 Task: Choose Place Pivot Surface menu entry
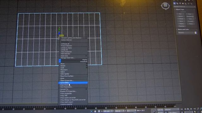73,76
